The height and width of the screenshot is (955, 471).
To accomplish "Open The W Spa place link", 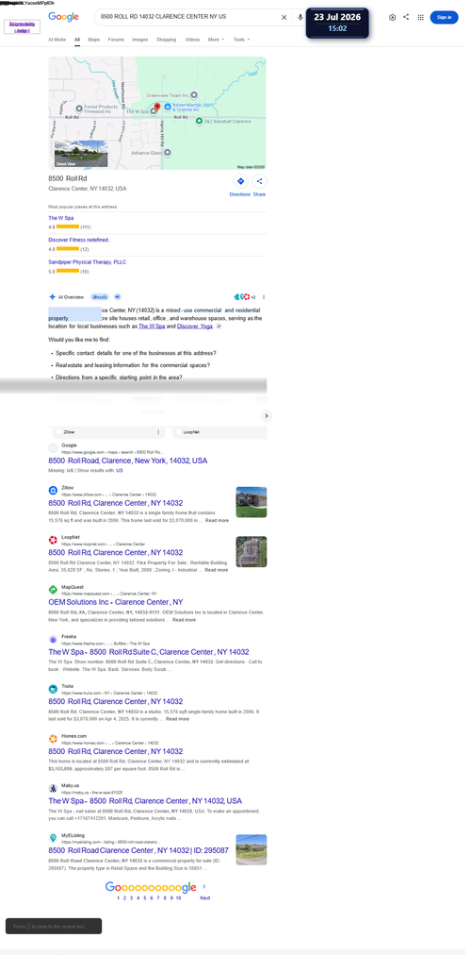I will (61, 218).
